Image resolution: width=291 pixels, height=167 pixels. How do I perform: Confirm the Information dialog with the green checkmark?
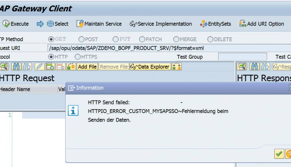[x=279, y=154]
